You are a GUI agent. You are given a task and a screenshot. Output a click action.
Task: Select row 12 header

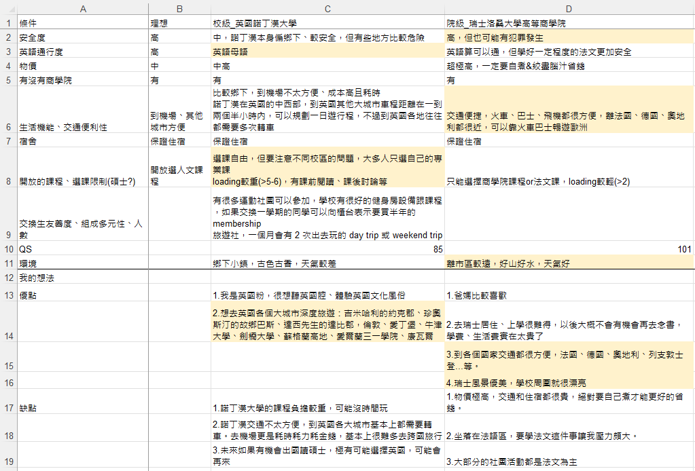pyautogui.click(x=8, y=277)
